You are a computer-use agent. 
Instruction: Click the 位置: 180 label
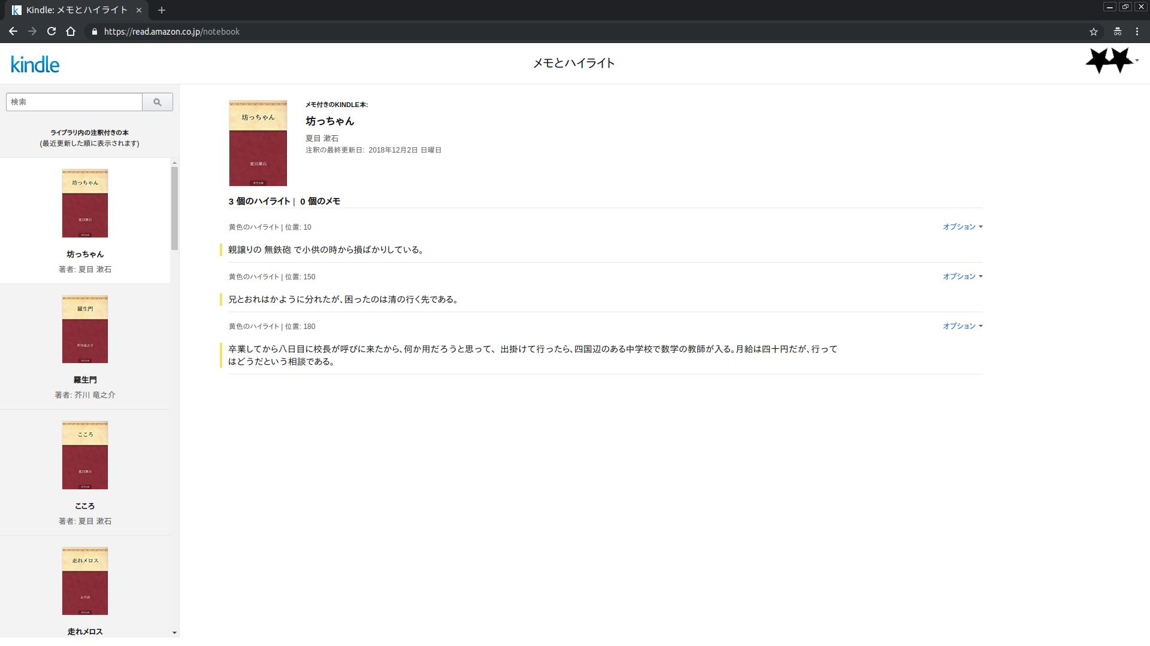pyautogui.click(x=300, y=327)
